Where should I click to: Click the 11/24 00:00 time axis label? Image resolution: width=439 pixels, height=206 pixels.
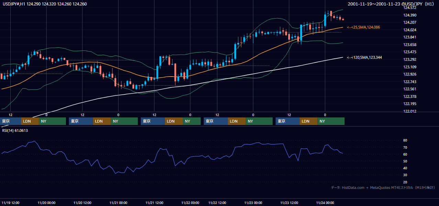pos(325,203)
